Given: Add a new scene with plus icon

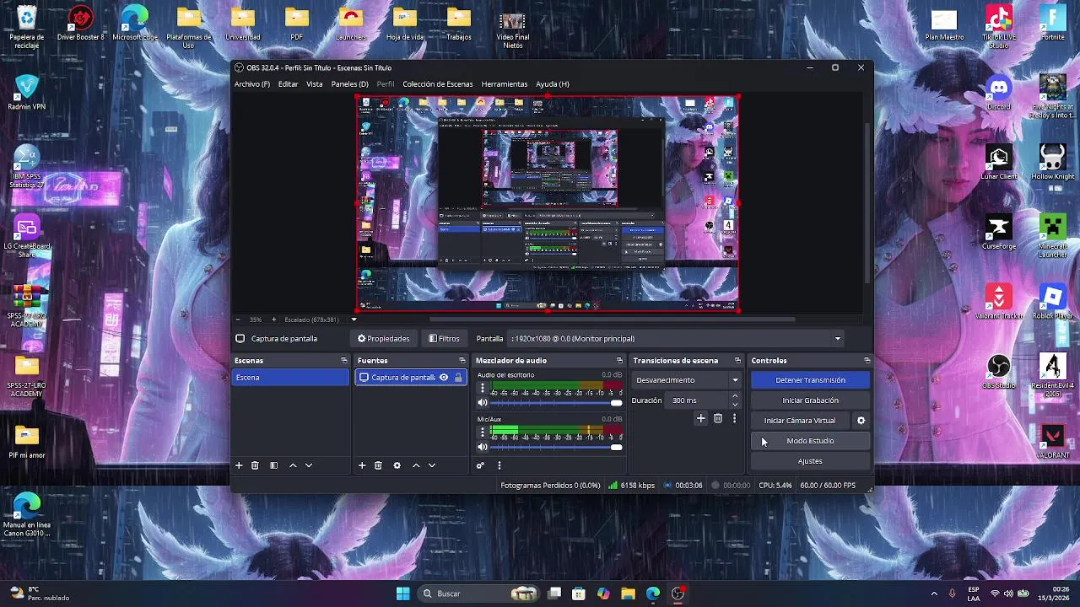Looking at the screenshot, I should pos(239,465).
